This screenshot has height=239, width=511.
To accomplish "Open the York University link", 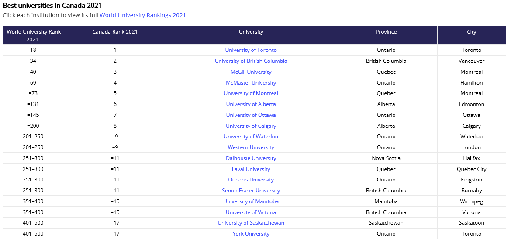I will 251,233.
